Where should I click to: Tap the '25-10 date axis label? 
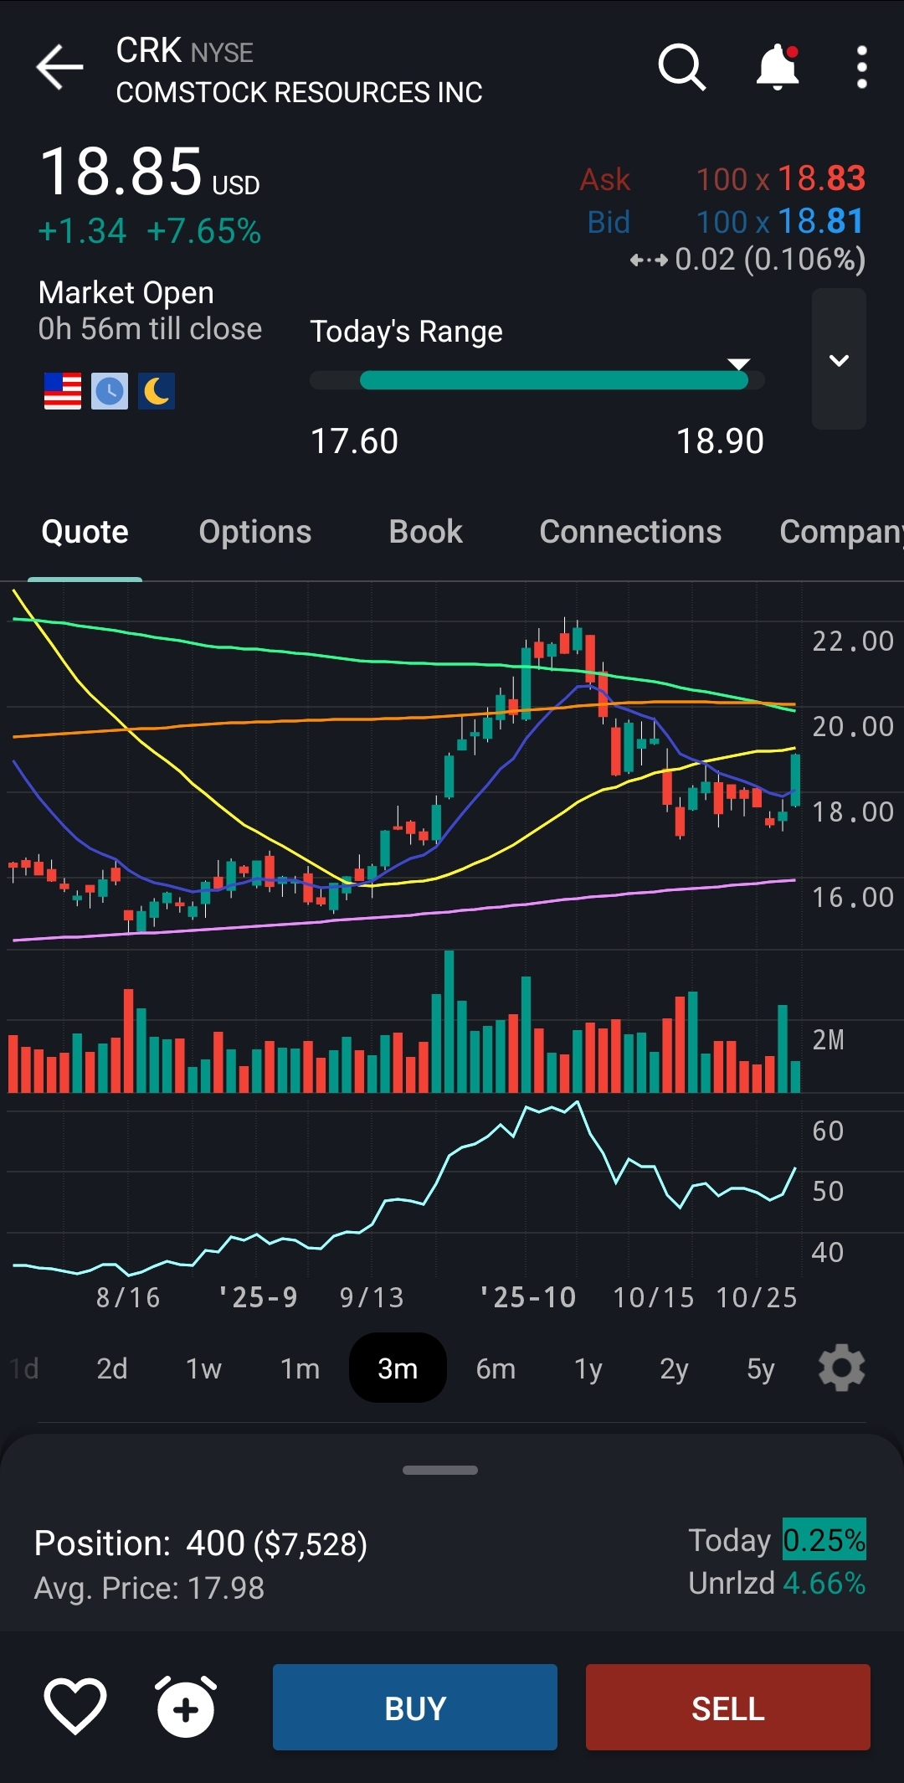click(x=528, y=1297)
